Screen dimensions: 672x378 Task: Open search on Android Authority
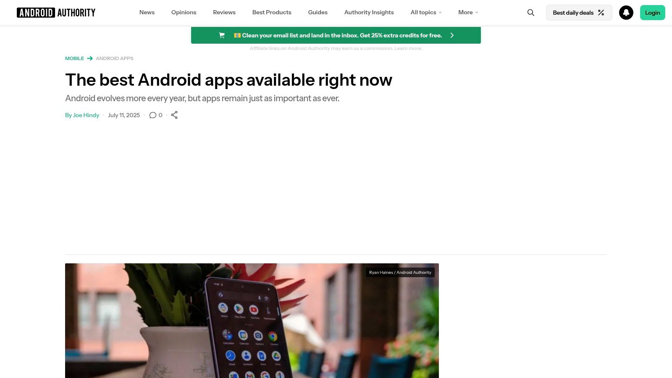point(530,13)
